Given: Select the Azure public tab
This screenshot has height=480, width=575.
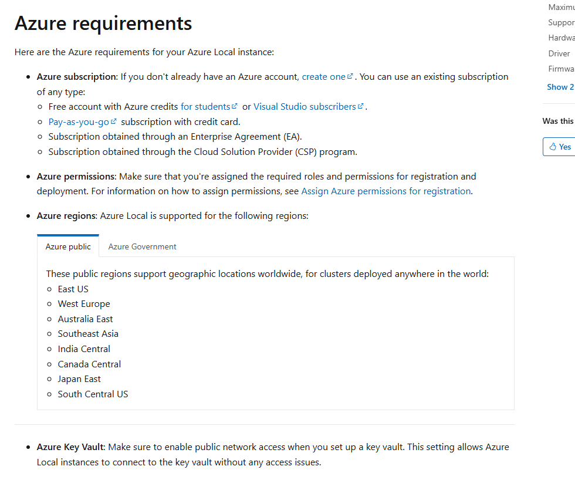Looking at the screenshot, I should (68, 246).
